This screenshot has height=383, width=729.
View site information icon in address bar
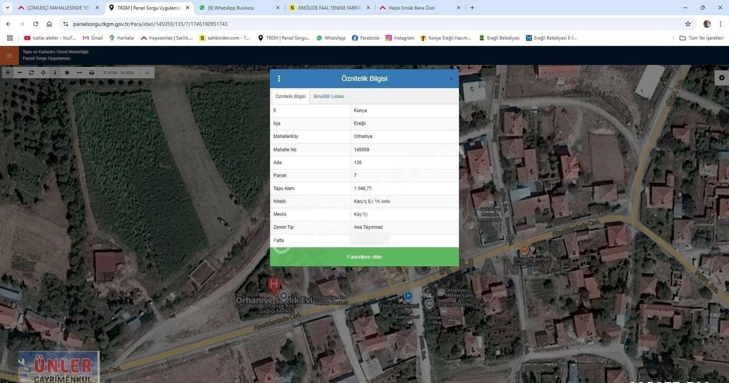(66, 24)
